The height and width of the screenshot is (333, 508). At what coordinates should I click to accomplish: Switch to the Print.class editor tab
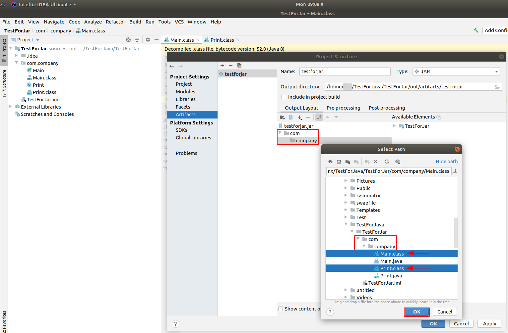(222, 40)
